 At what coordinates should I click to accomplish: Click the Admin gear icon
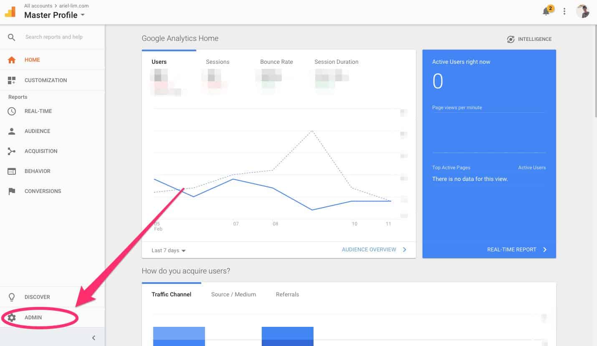(12, 318)
